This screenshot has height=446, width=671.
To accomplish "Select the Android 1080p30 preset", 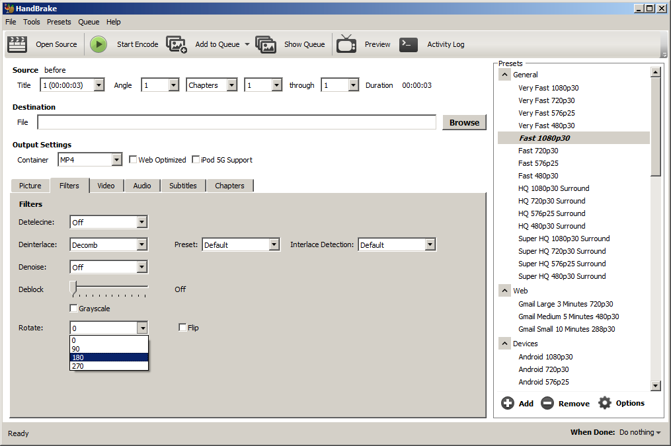I will (x=545, y=357).
